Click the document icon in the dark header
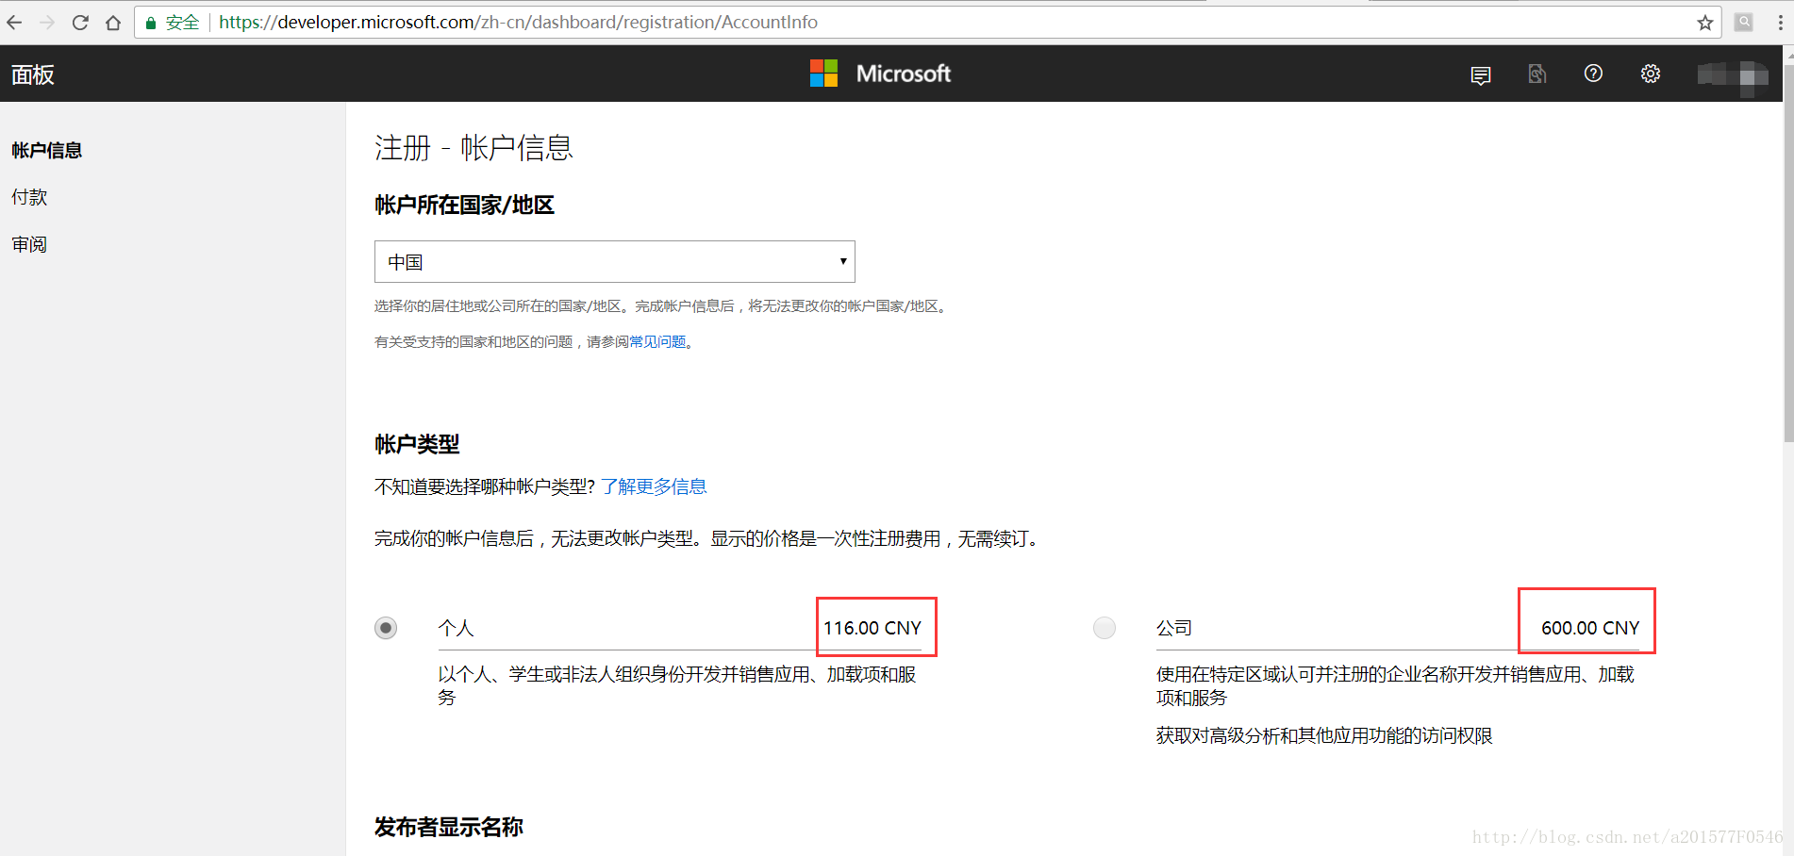 pos(1537,74)
